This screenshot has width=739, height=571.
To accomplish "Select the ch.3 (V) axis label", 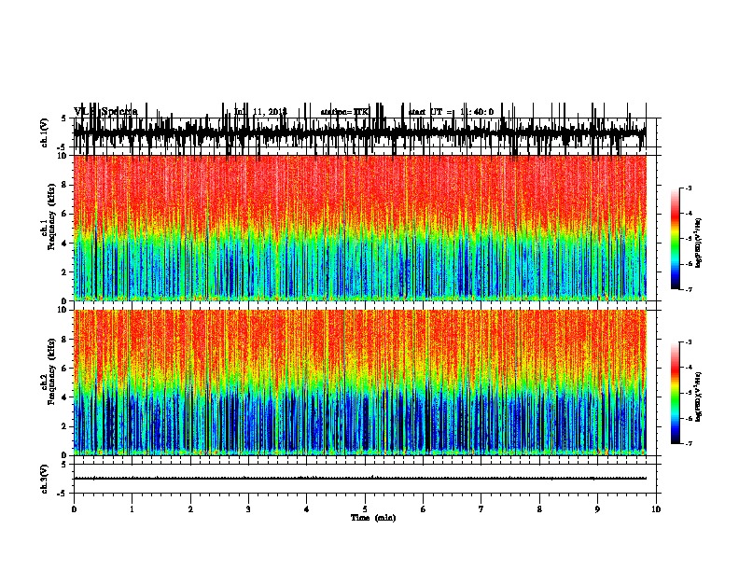I will tap(45, 479).
